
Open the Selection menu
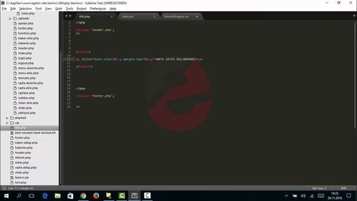[x=25, y=9]
